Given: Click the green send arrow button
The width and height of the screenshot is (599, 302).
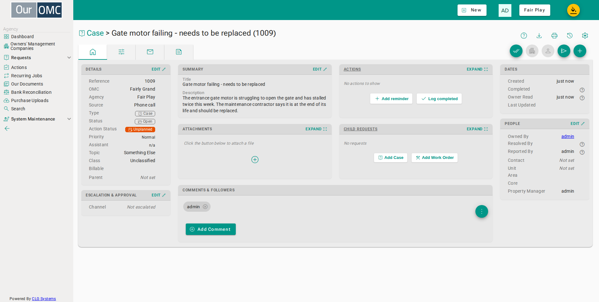Looking at the screenshot, I should point(564,51).
